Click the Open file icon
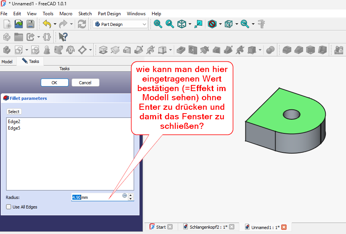 coord(19,24)
